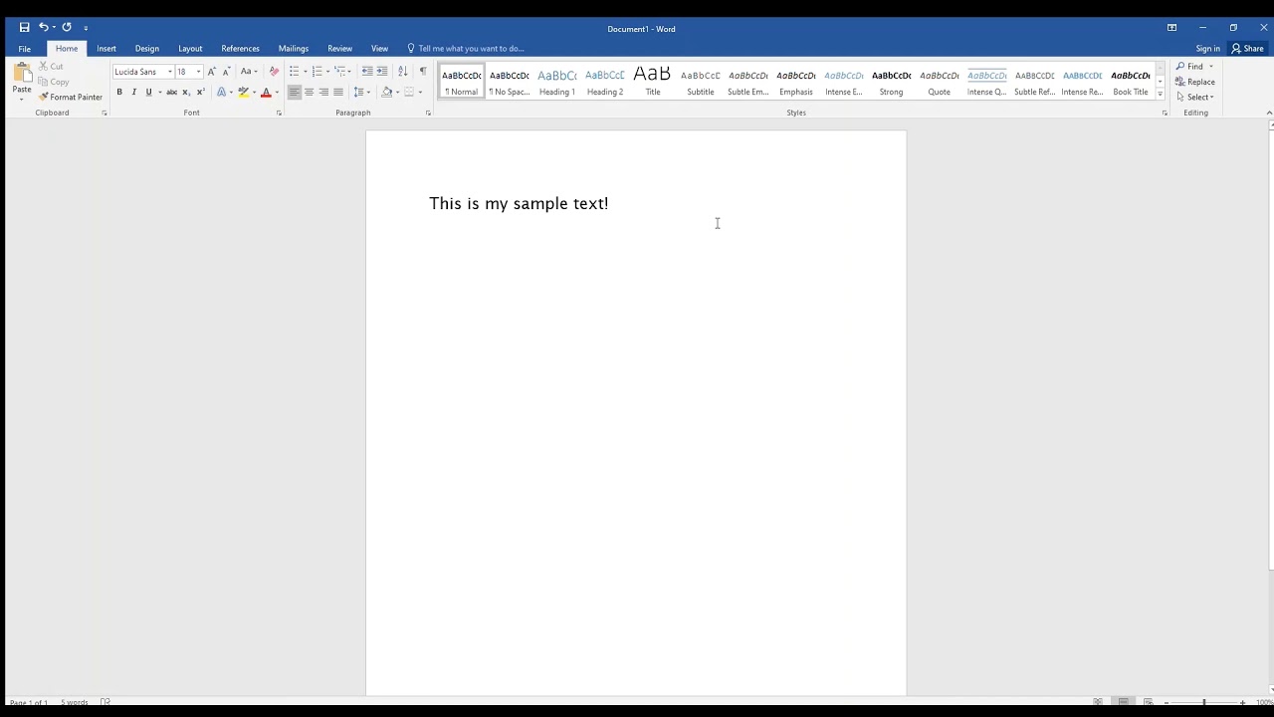1274x717 pixels.
Task: Toggle italic formatting
Action: tap(134, 93)
